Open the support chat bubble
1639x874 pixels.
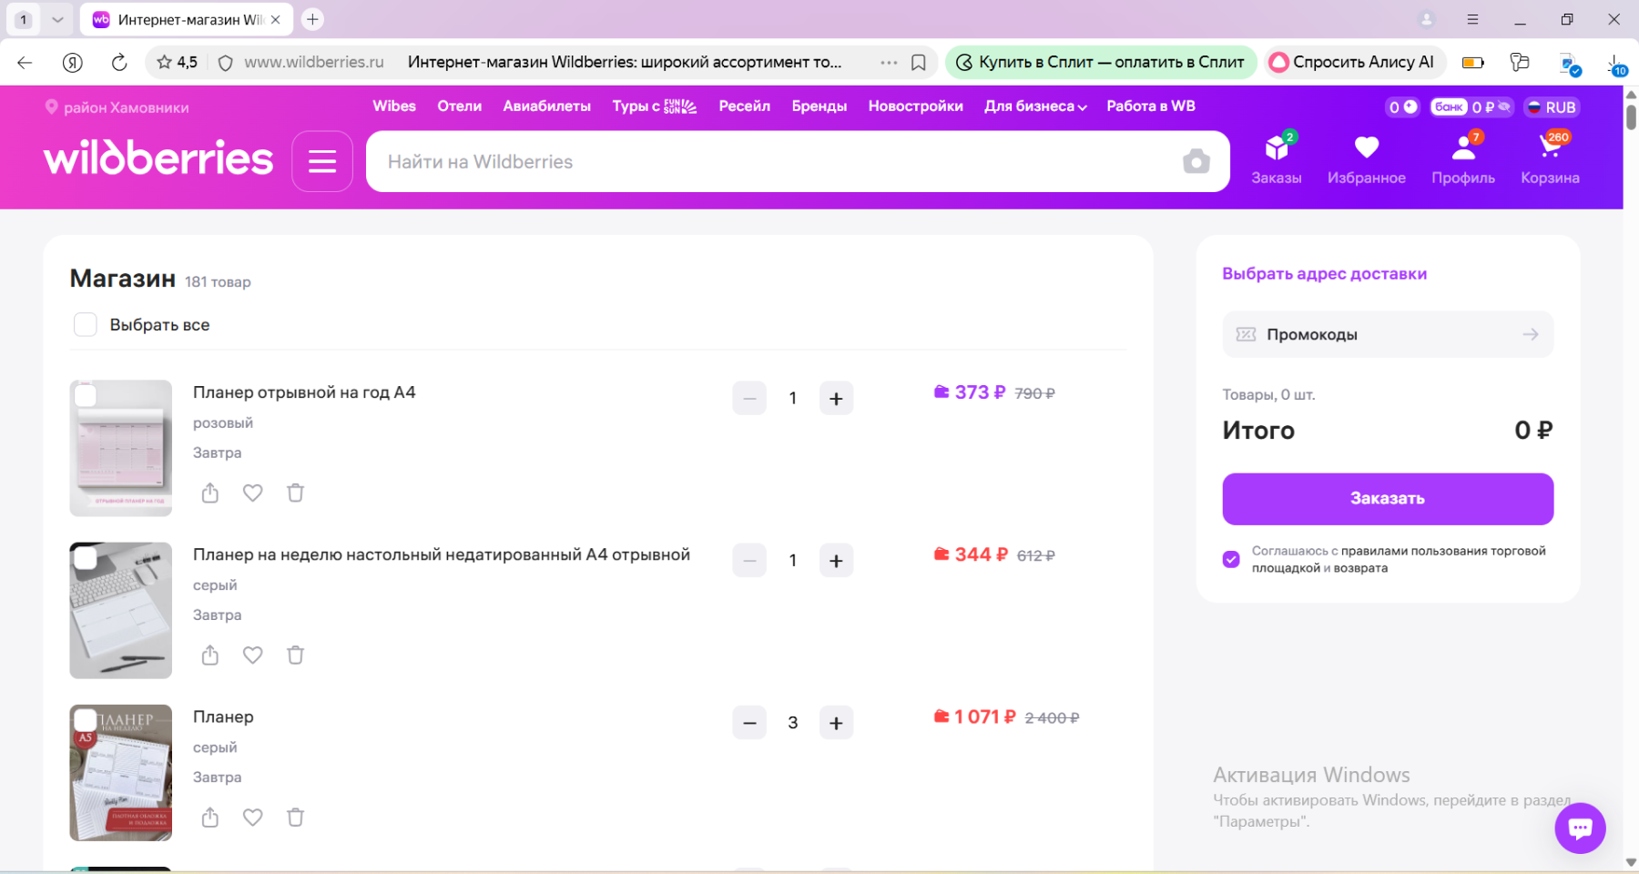point(1580,828)
